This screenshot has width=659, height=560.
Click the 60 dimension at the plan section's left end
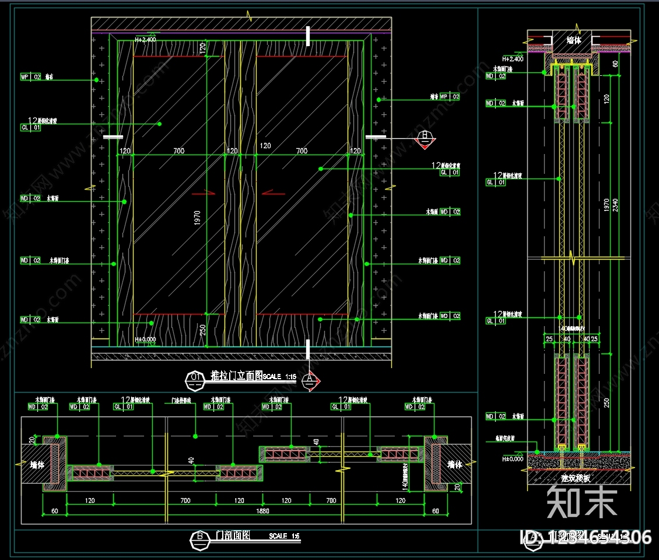click(55, 511)
